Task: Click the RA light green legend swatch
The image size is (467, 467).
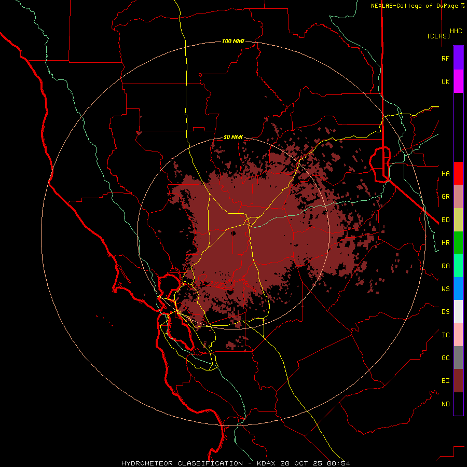Action: coord(458,266)
